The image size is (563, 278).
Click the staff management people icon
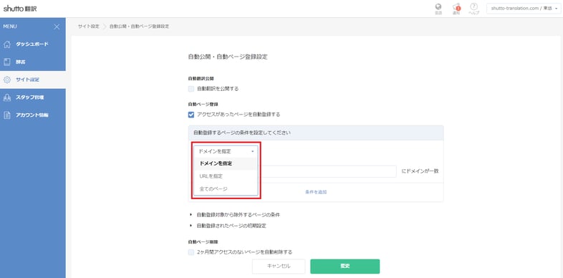click(x=7, y=97)
